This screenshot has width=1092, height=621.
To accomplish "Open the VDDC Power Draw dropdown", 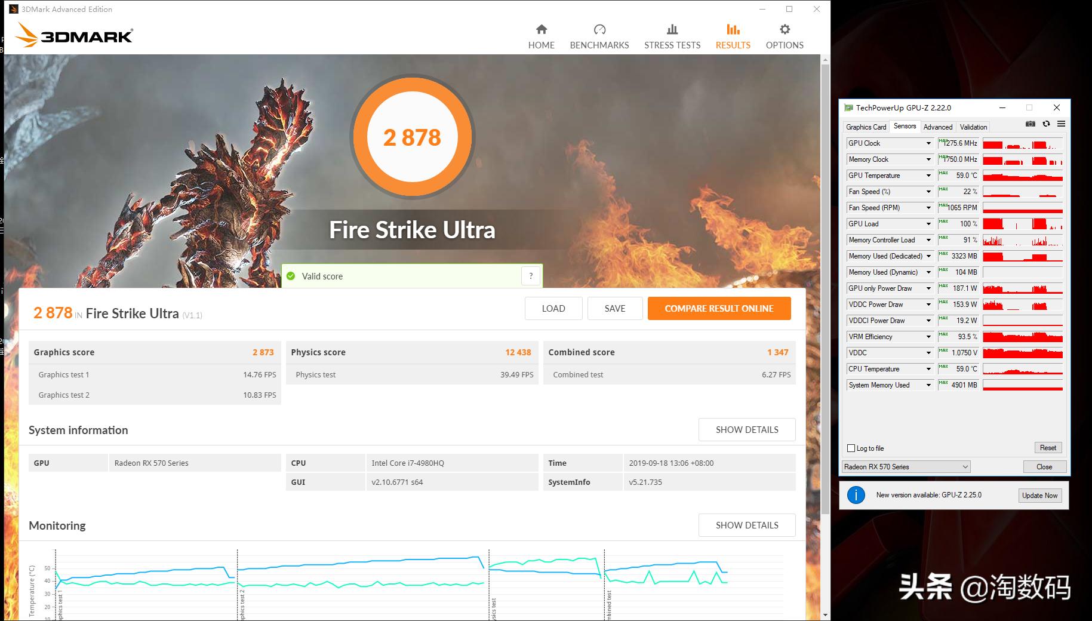I will (x=928, y=305).
